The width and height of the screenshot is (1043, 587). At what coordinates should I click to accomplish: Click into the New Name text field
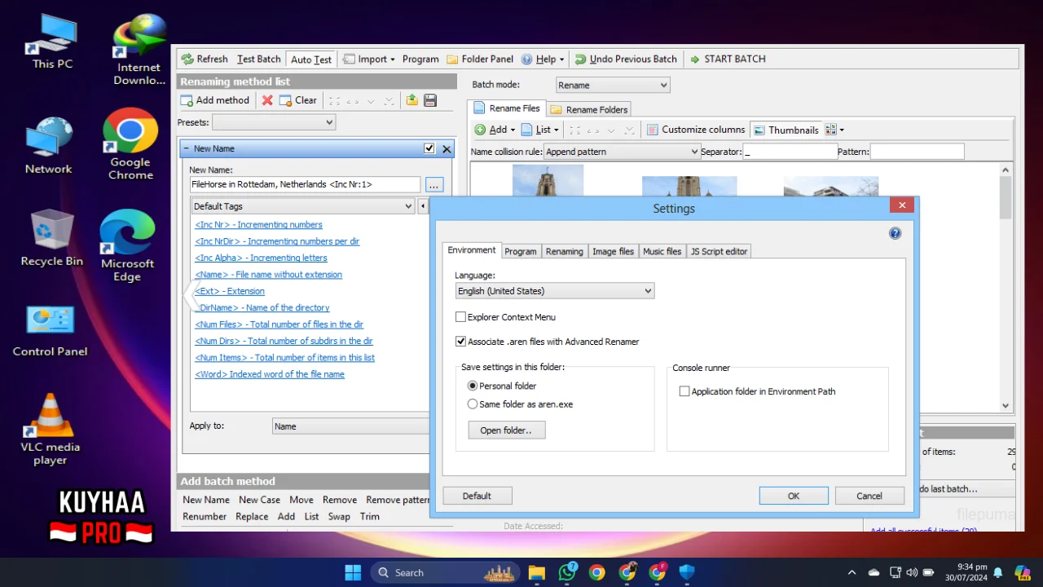tap(305, 184)
